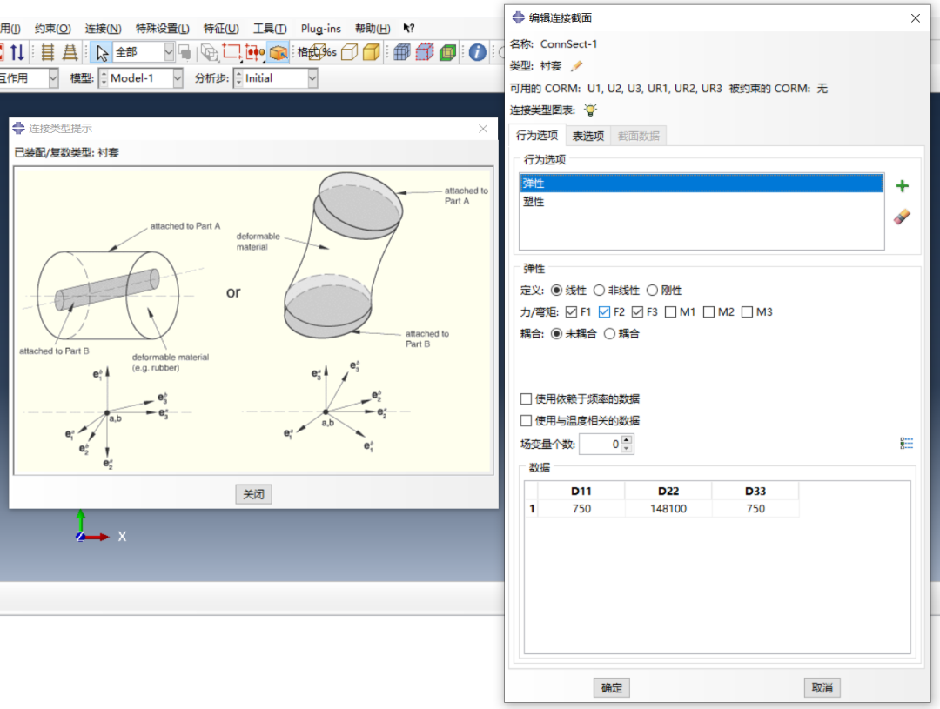Viewport: 940px width, 709px height.
Task: Open the 约束(O) menu
Action: (x=53, y=28)
